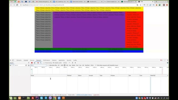The width and height of the screenshot is (178, 100).
Task: Click the site info icon beside localhost
Action: point(21,5)
